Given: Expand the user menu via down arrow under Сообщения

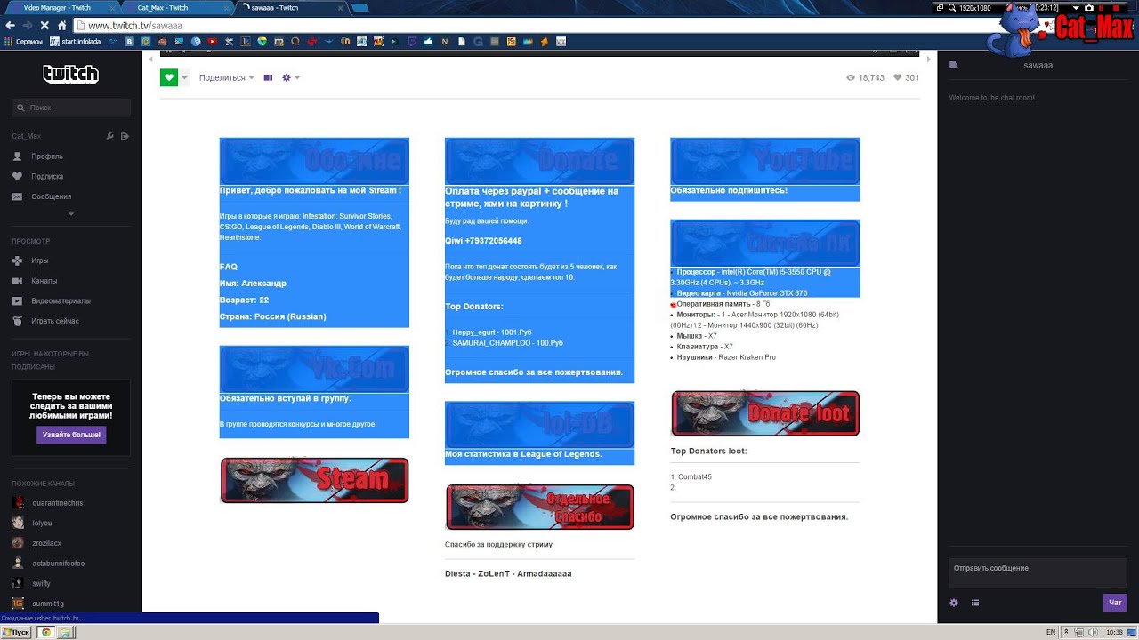Looking at the screenshot, I should coord(71,214).
